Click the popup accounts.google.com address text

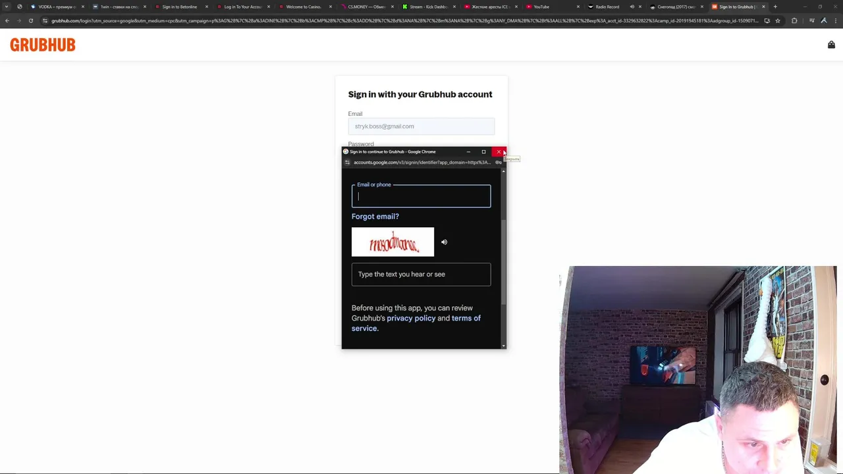tap(421, 162)
